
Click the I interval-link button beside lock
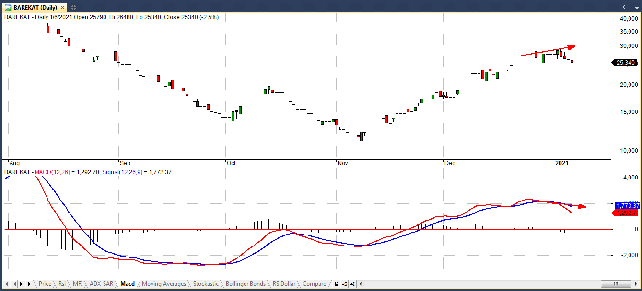(x=352, y=284)
